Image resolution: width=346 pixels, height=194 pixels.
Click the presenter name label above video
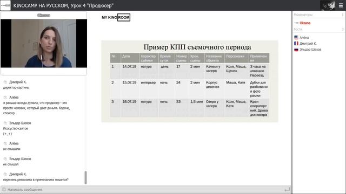44,15
